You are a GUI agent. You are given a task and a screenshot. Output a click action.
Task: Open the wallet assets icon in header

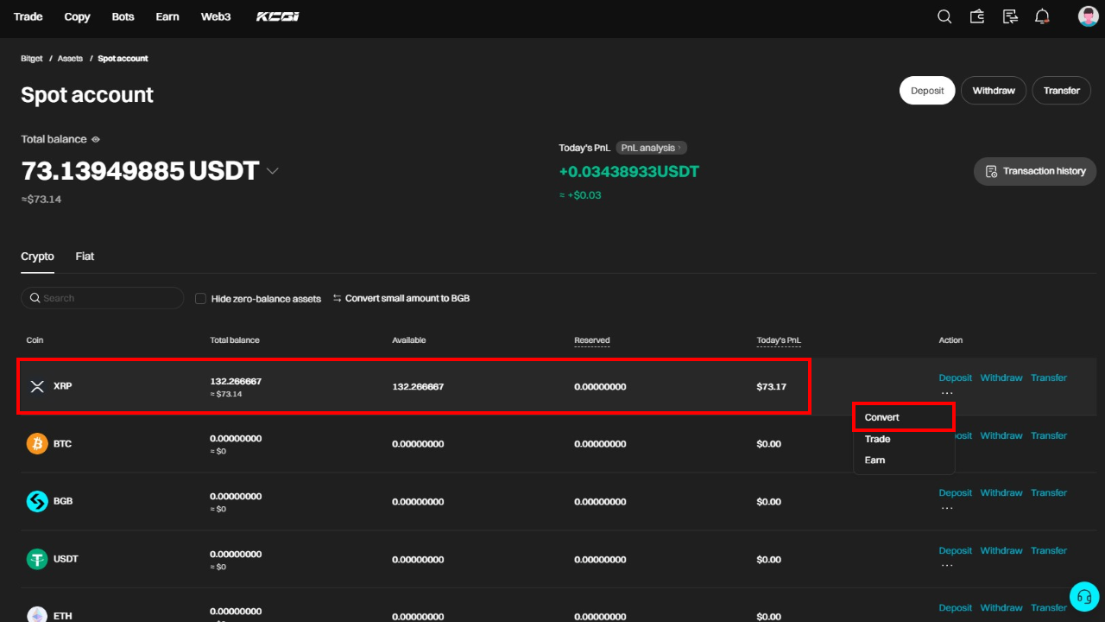click(977, 16)
